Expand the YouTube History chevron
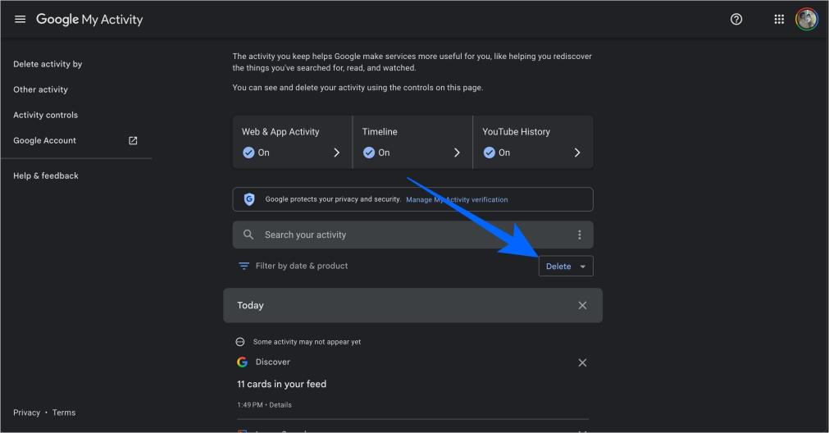 pyautogui.click(x=577, y=153)
